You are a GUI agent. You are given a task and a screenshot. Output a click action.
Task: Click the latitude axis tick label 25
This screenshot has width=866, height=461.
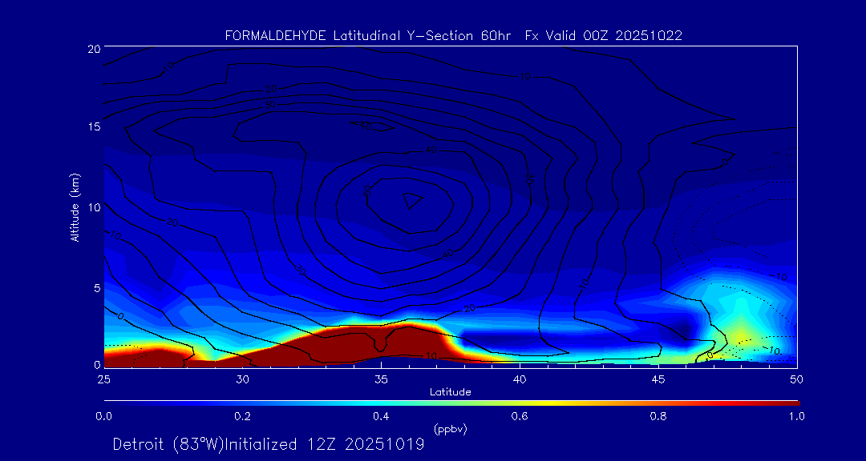pyautogui.click(x=103, y=379)
